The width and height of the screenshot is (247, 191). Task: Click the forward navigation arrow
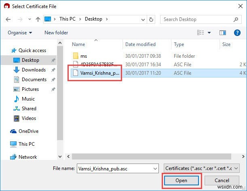click(x=20, y=19)
